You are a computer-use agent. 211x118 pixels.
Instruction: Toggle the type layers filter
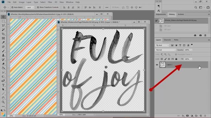click(180, 45)
